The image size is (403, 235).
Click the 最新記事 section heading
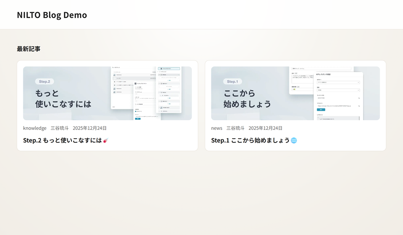29,49
